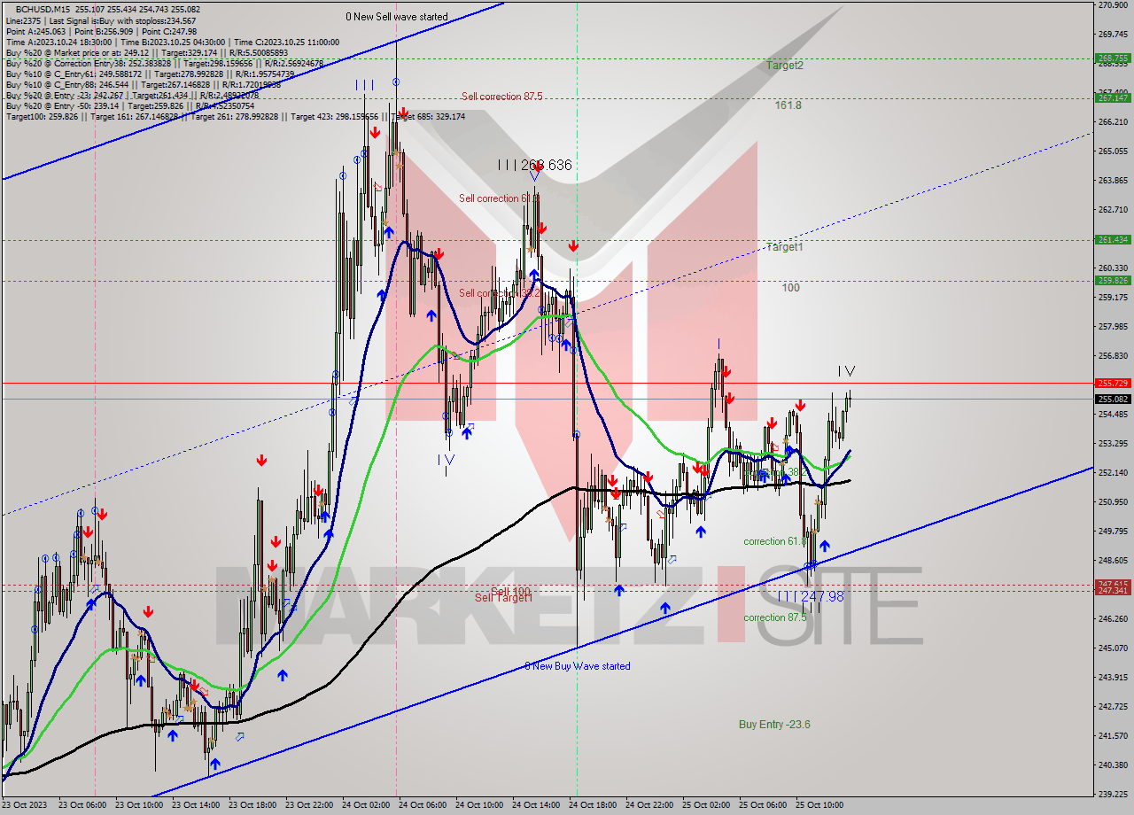
Task: Click the '24 Oct 02:00' time label
Action: coord(366,805)
